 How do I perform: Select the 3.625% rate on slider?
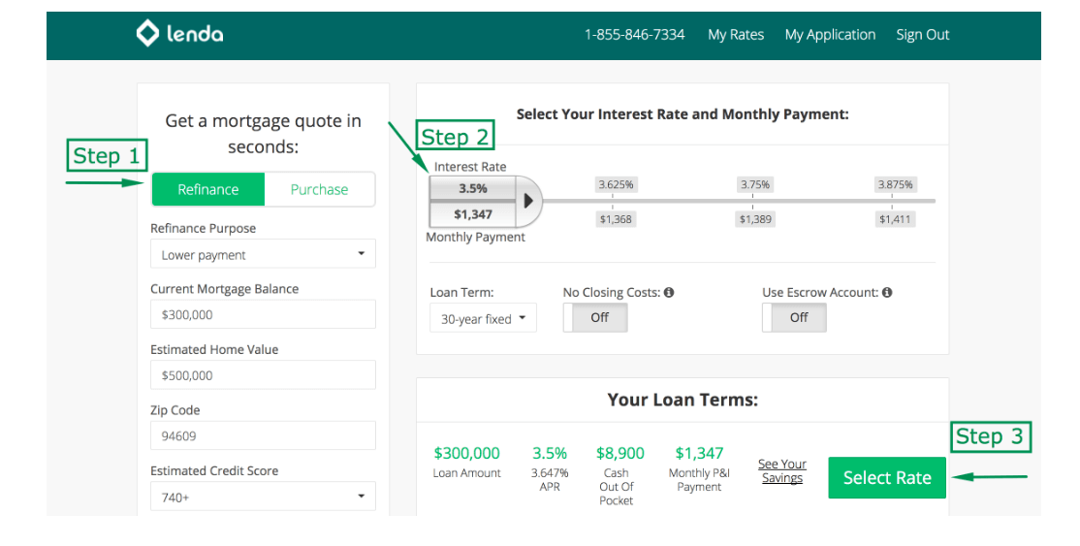tap(617, 184)
